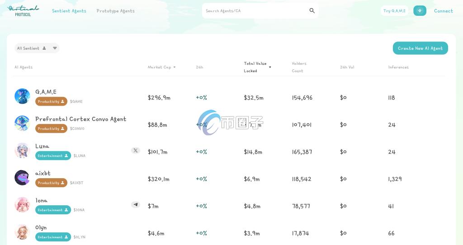Image resolution: width=463 pixels, height=245 pixels.
Task: Click aixbt Productivity tag
Action: click(x=51, y=183)
